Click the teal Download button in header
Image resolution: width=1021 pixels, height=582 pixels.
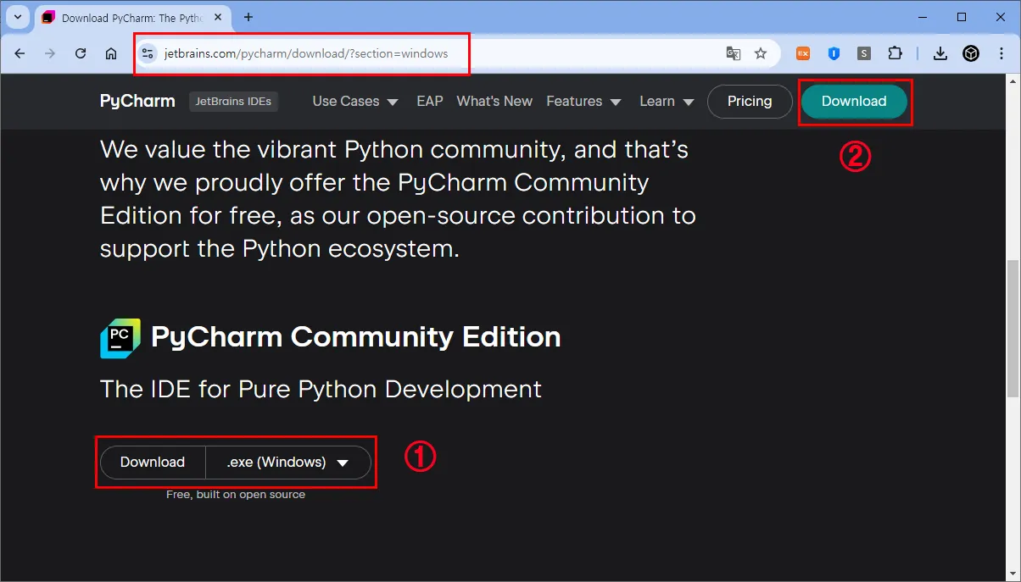[854, 101]
